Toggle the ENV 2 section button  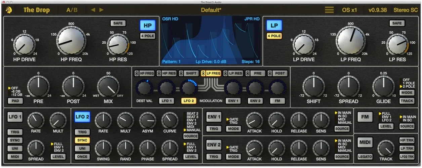coord(214,145)
